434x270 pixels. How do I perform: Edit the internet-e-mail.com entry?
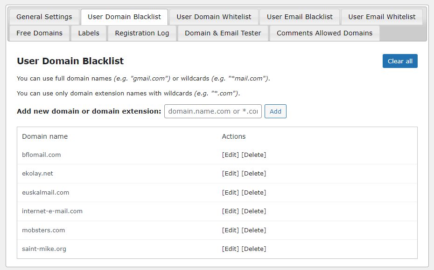tap(231, 211)
